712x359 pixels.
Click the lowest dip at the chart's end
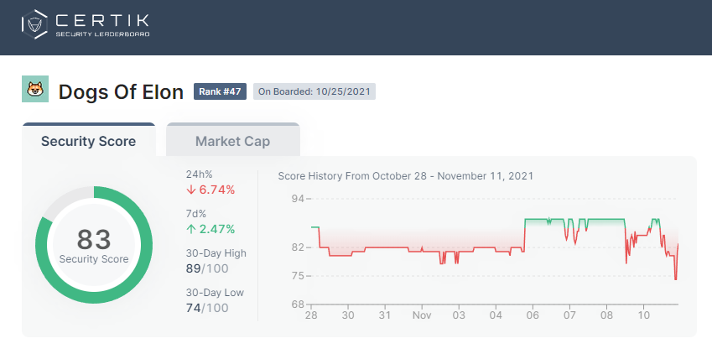pyautogui.click(x=676, y=278)
